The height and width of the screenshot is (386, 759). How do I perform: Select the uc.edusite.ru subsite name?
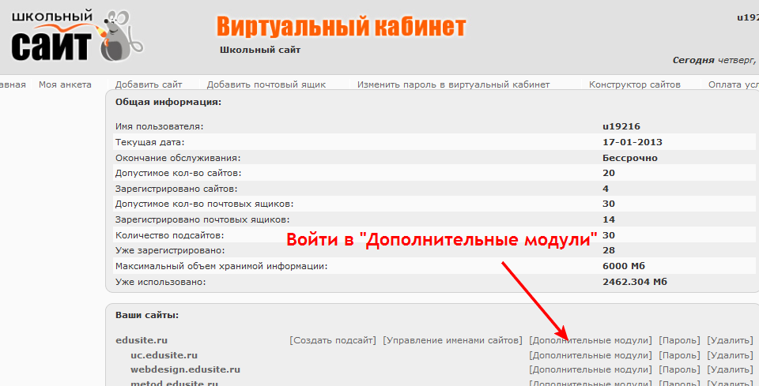coord(164,355)
